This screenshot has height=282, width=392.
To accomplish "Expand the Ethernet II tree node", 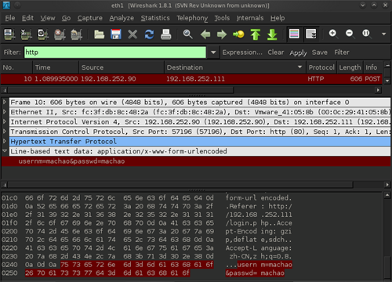I will pos(5,112).
